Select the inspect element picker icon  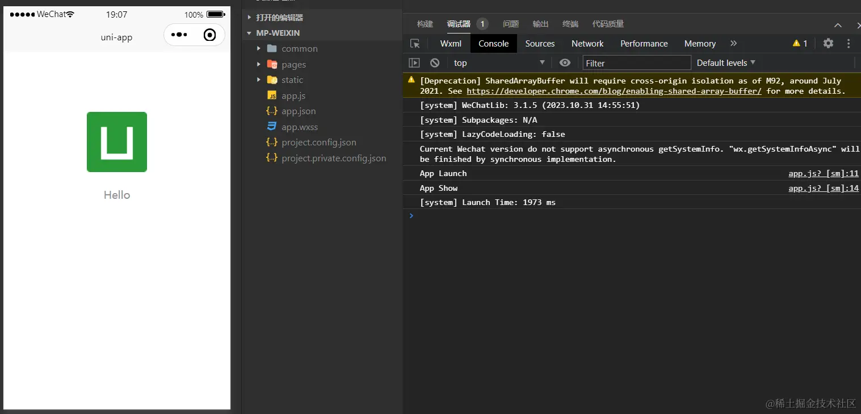[415, 43]
